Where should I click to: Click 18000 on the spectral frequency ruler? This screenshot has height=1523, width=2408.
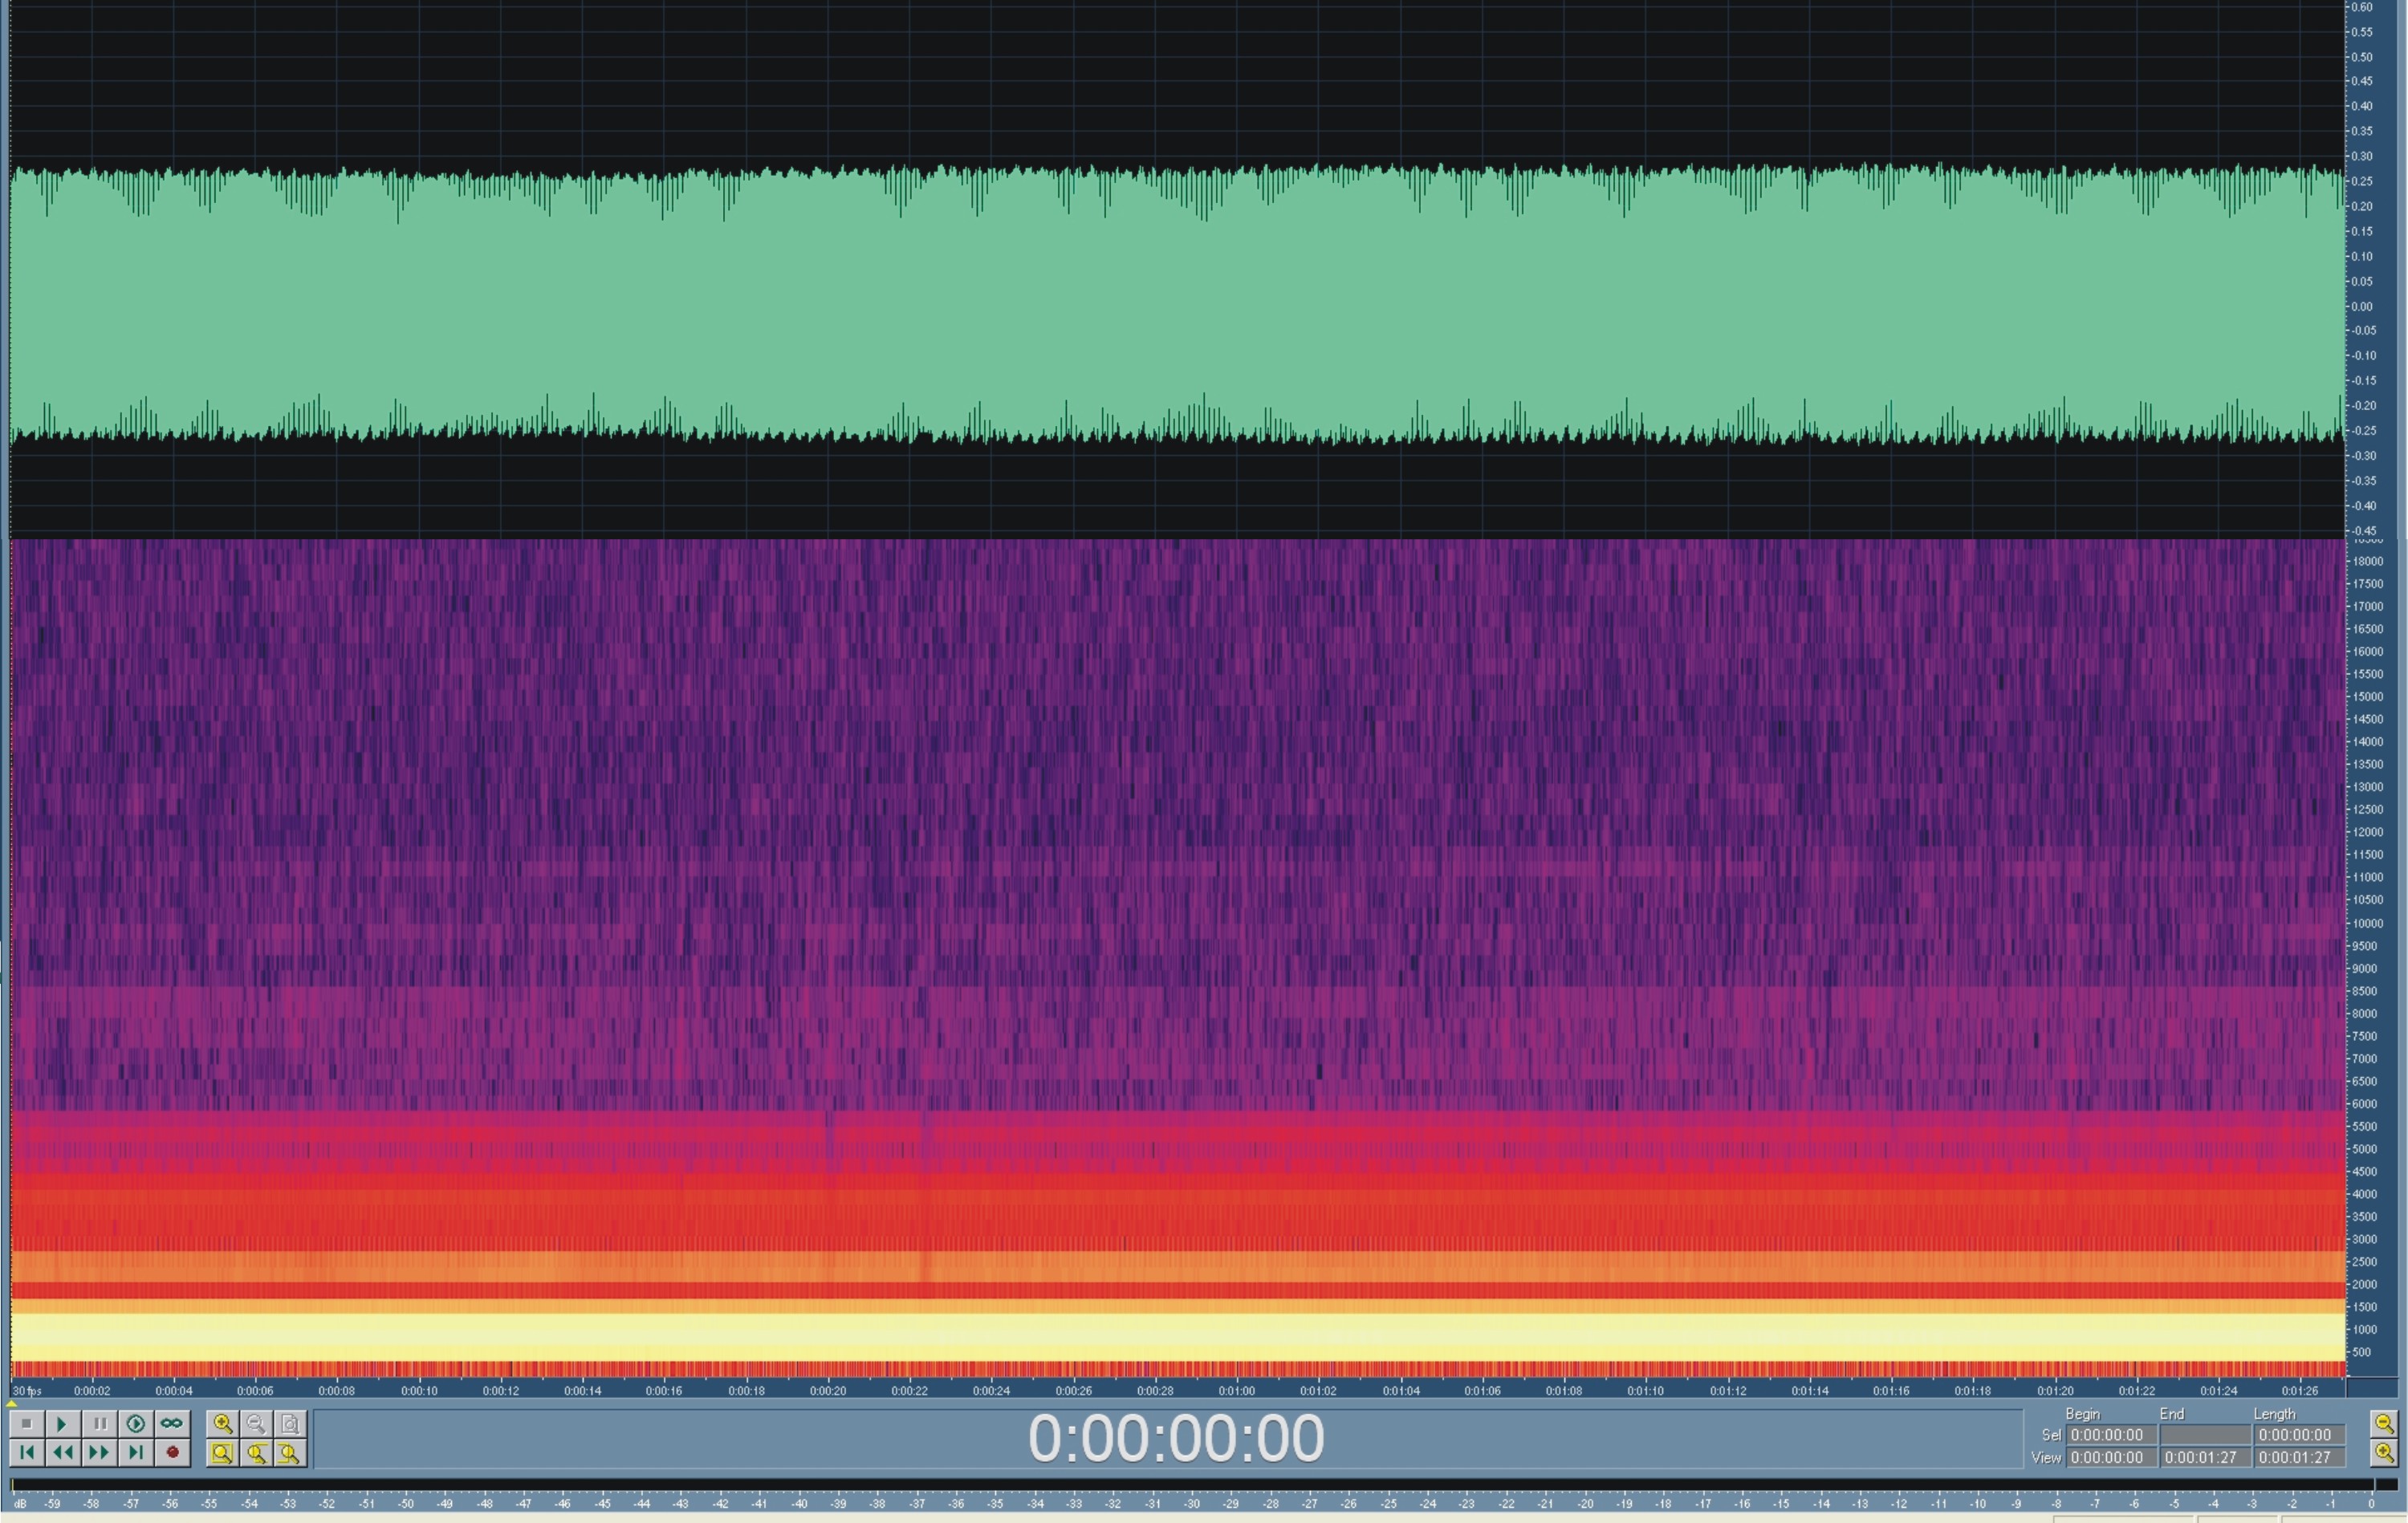click(2369, 562)
